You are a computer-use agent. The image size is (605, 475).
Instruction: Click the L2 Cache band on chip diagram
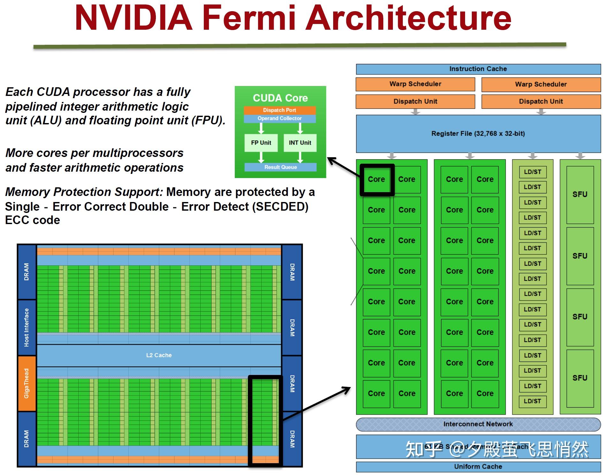(159, 355)
